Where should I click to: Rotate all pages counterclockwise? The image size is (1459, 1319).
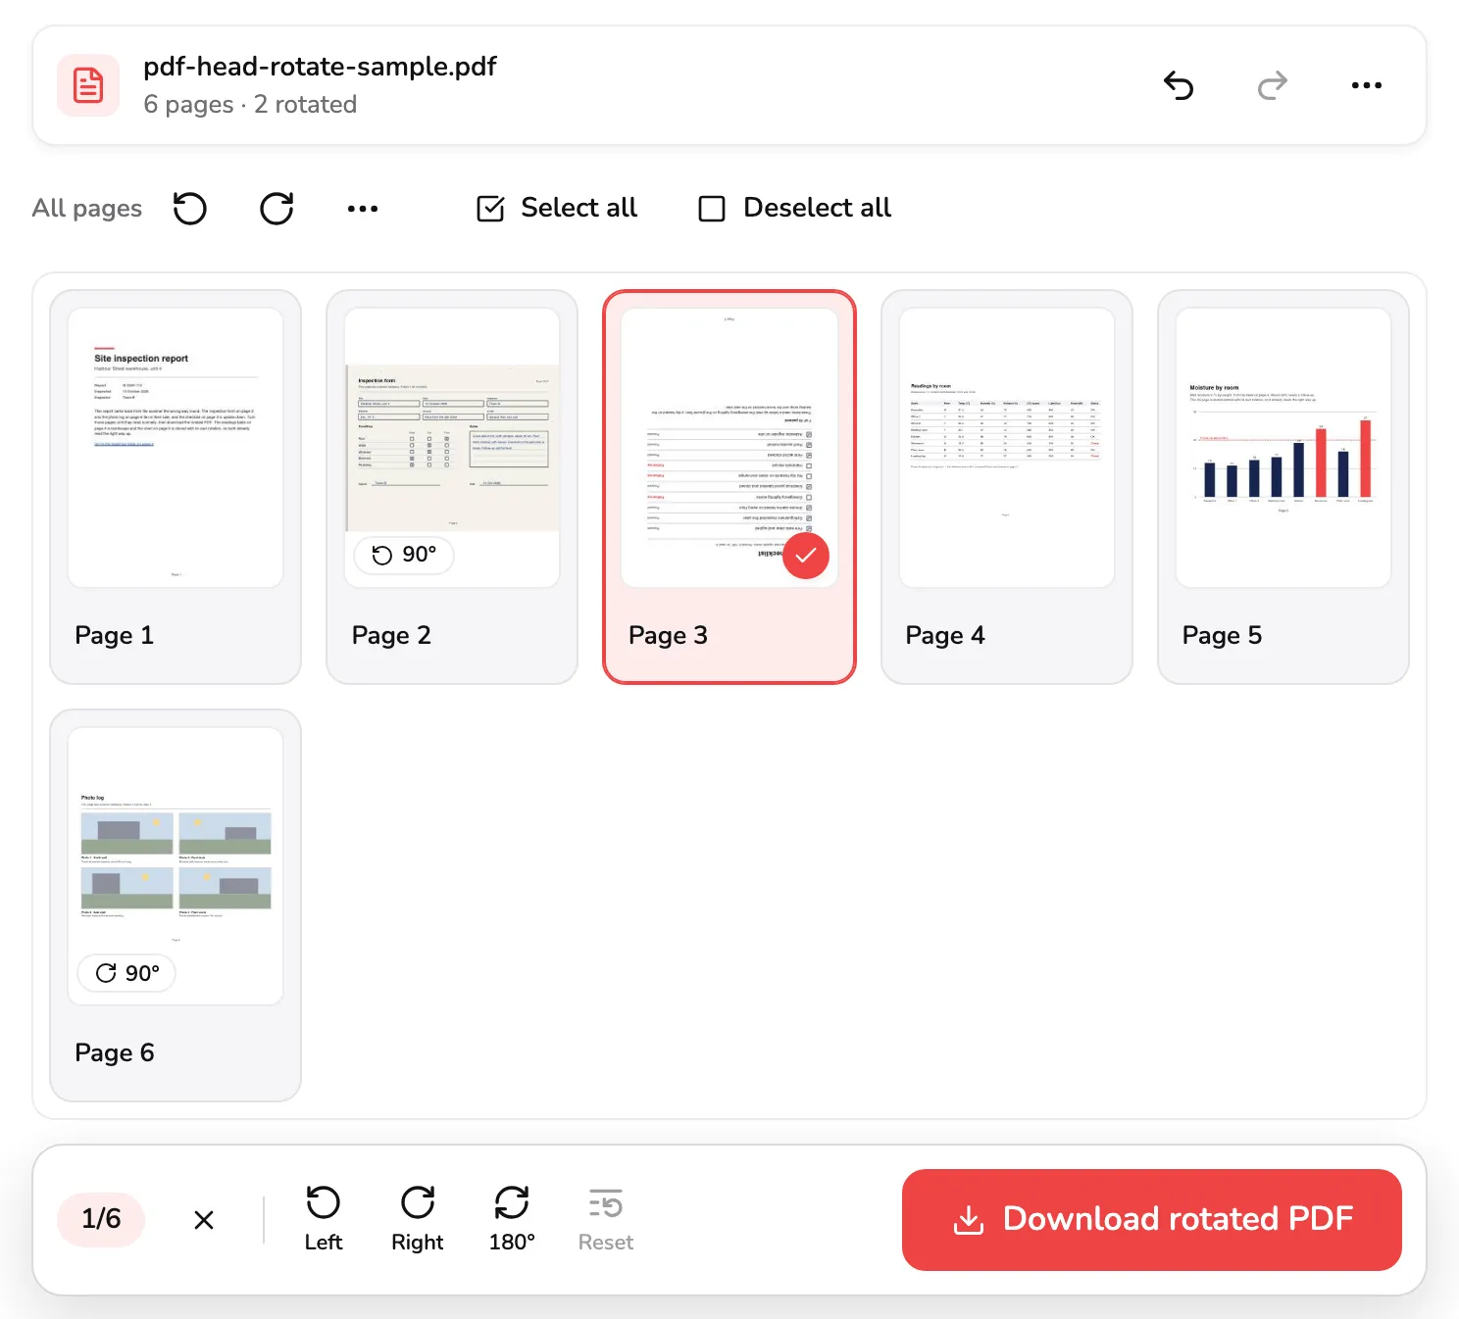(190, 208)
